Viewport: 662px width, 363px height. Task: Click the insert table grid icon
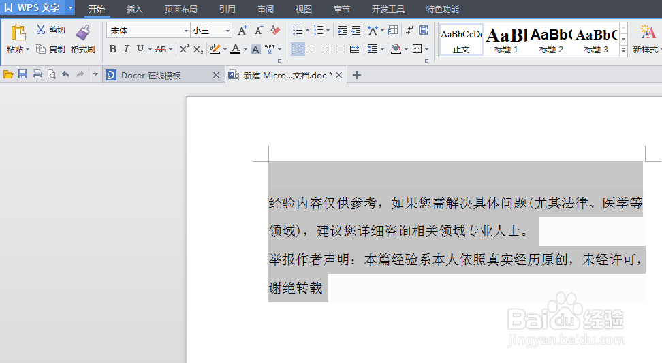pos(393,30)
